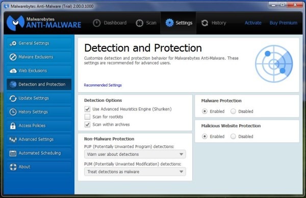Click the Advanced Settings sliders icon

tap(13, 139)
